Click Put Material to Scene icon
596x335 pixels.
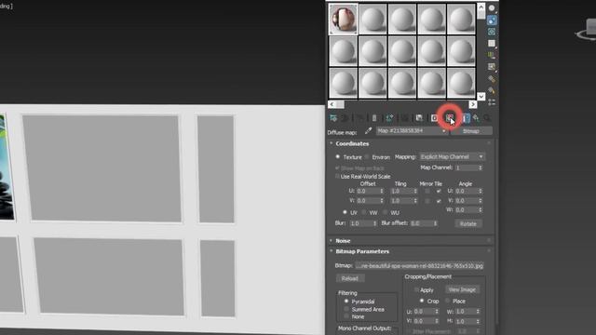(x=345, y=118)
